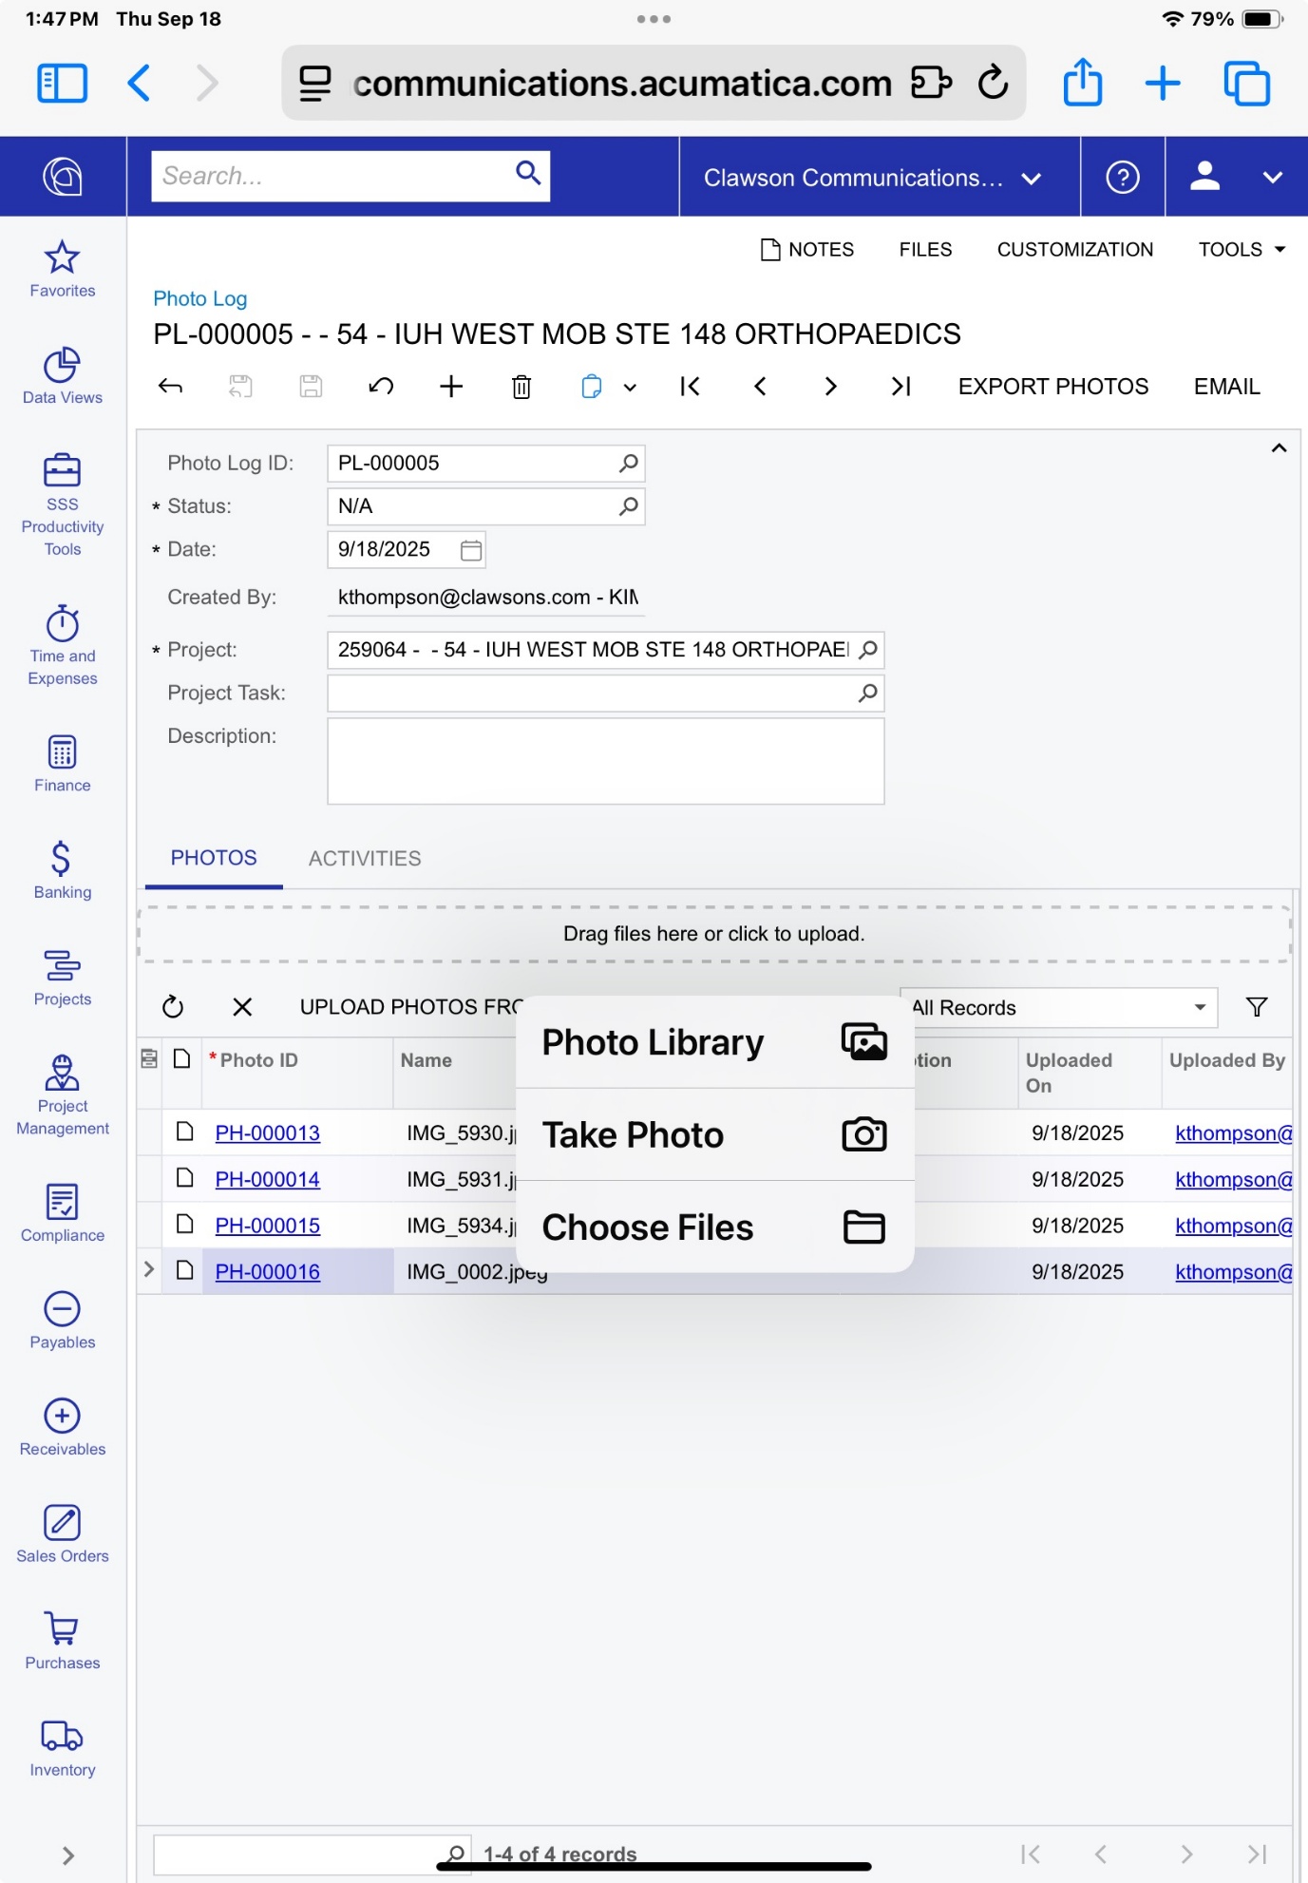Viewport: 1308px width, 1883px height.
Task: Choose Photo Library from upload menu
Action: pyautogui.click(x=714, y=1042)
